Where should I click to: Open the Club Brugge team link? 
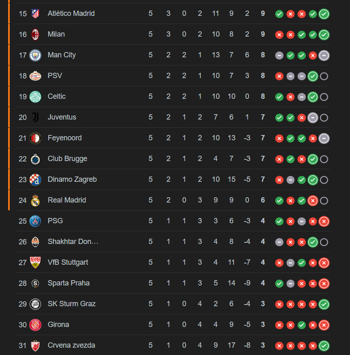[67, 159]
